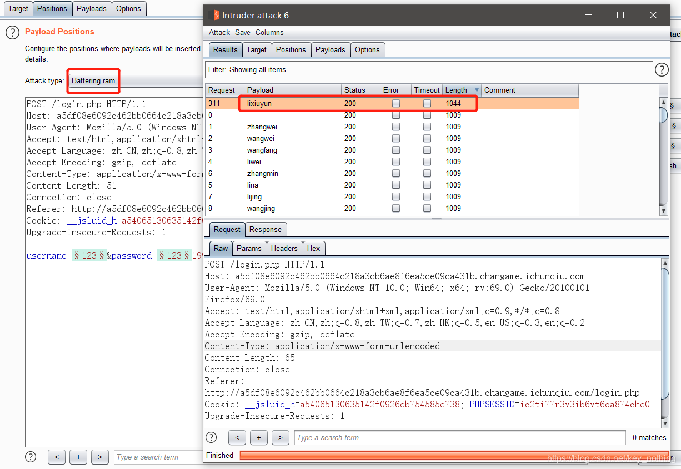Sort results by Timeout column header
The width and height of the screenshot is (681, 469).
point(427,90)
